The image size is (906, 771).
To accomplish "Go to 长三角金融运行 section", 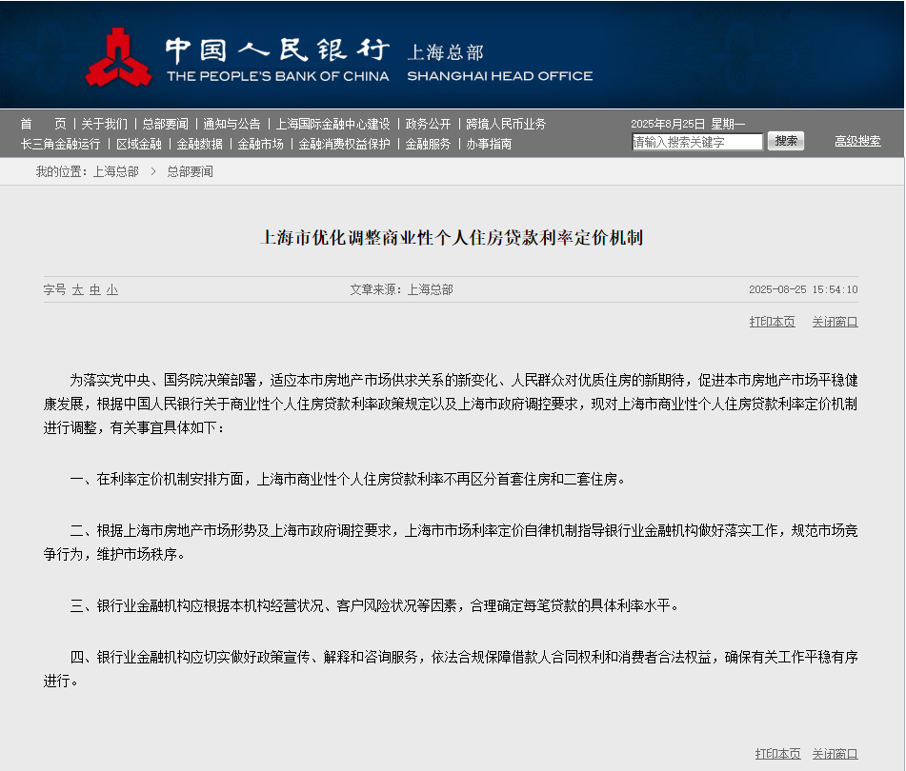I will [x=61, y=144].
